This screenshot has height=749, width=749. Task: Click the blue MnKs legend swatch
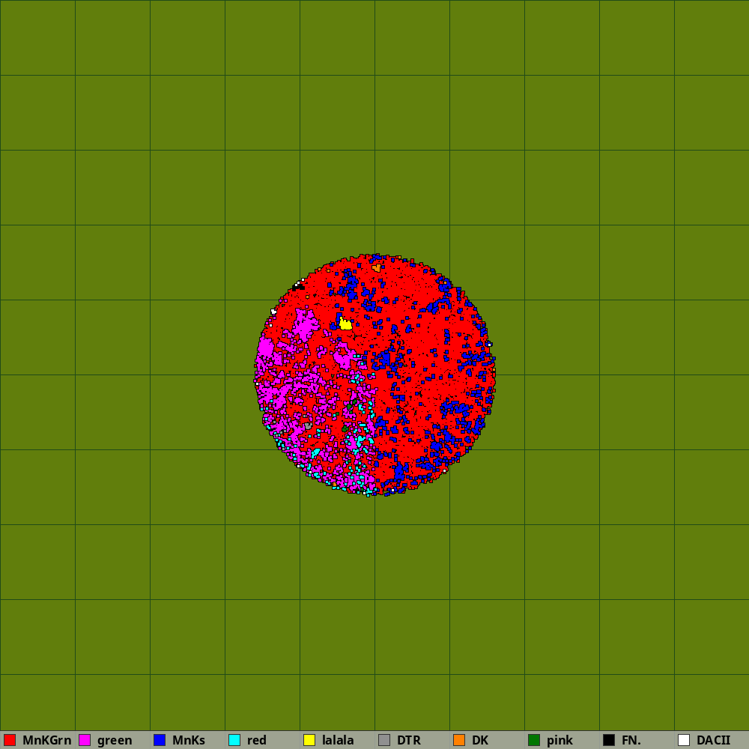[x=160, y=740]
